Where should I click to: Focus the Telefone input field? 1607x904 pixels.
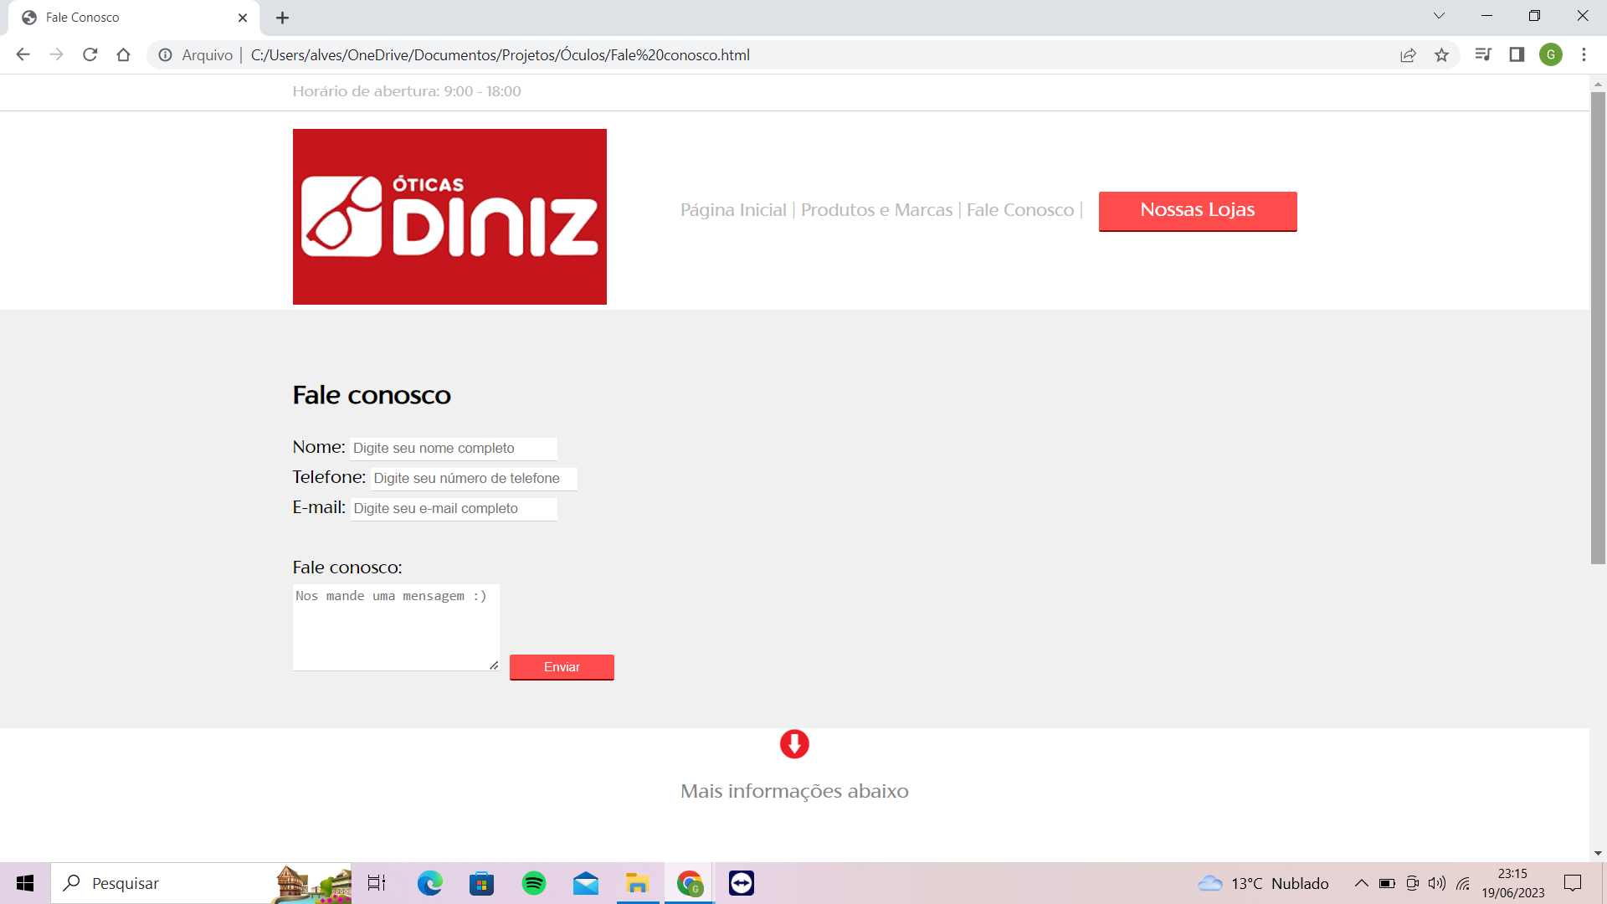pyautogui.click(x=474, y=479)
